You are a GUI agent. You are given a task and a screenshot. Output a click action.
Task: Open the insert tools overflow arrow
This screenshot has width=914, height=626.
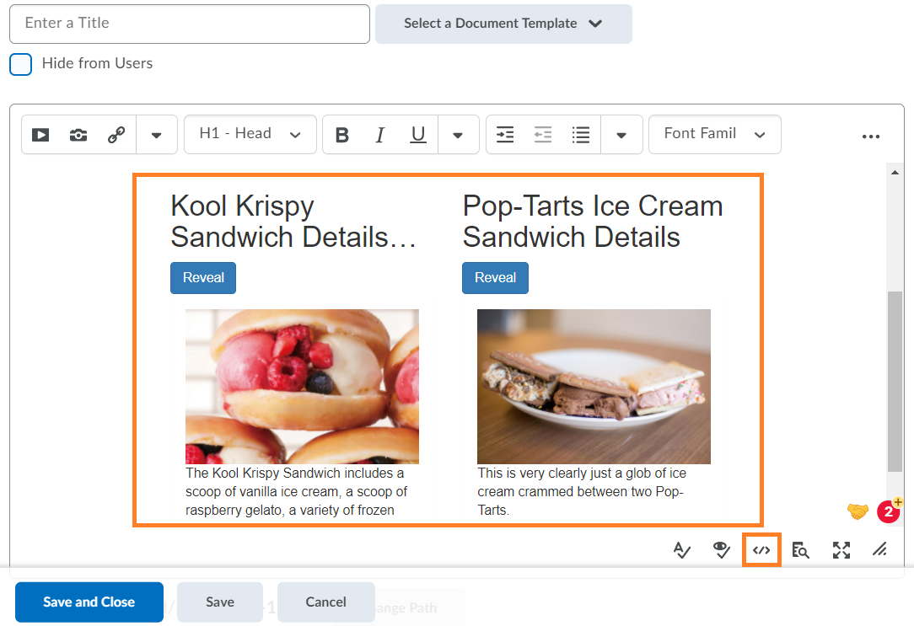[156, 134]
